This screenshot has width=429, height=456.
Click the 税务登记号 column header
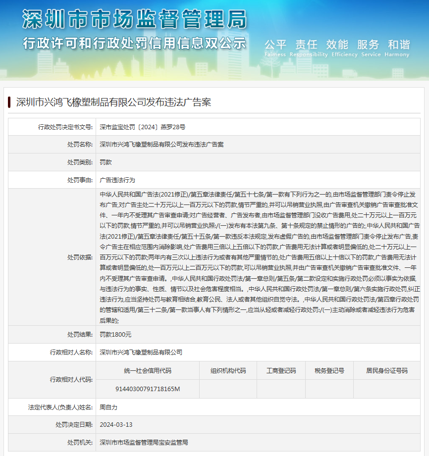329,371
